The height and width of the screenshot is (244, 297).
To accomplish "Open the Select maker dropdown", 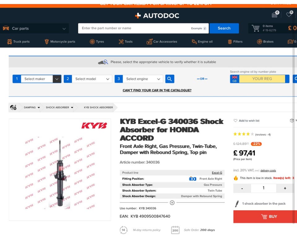I will (37, 79).
